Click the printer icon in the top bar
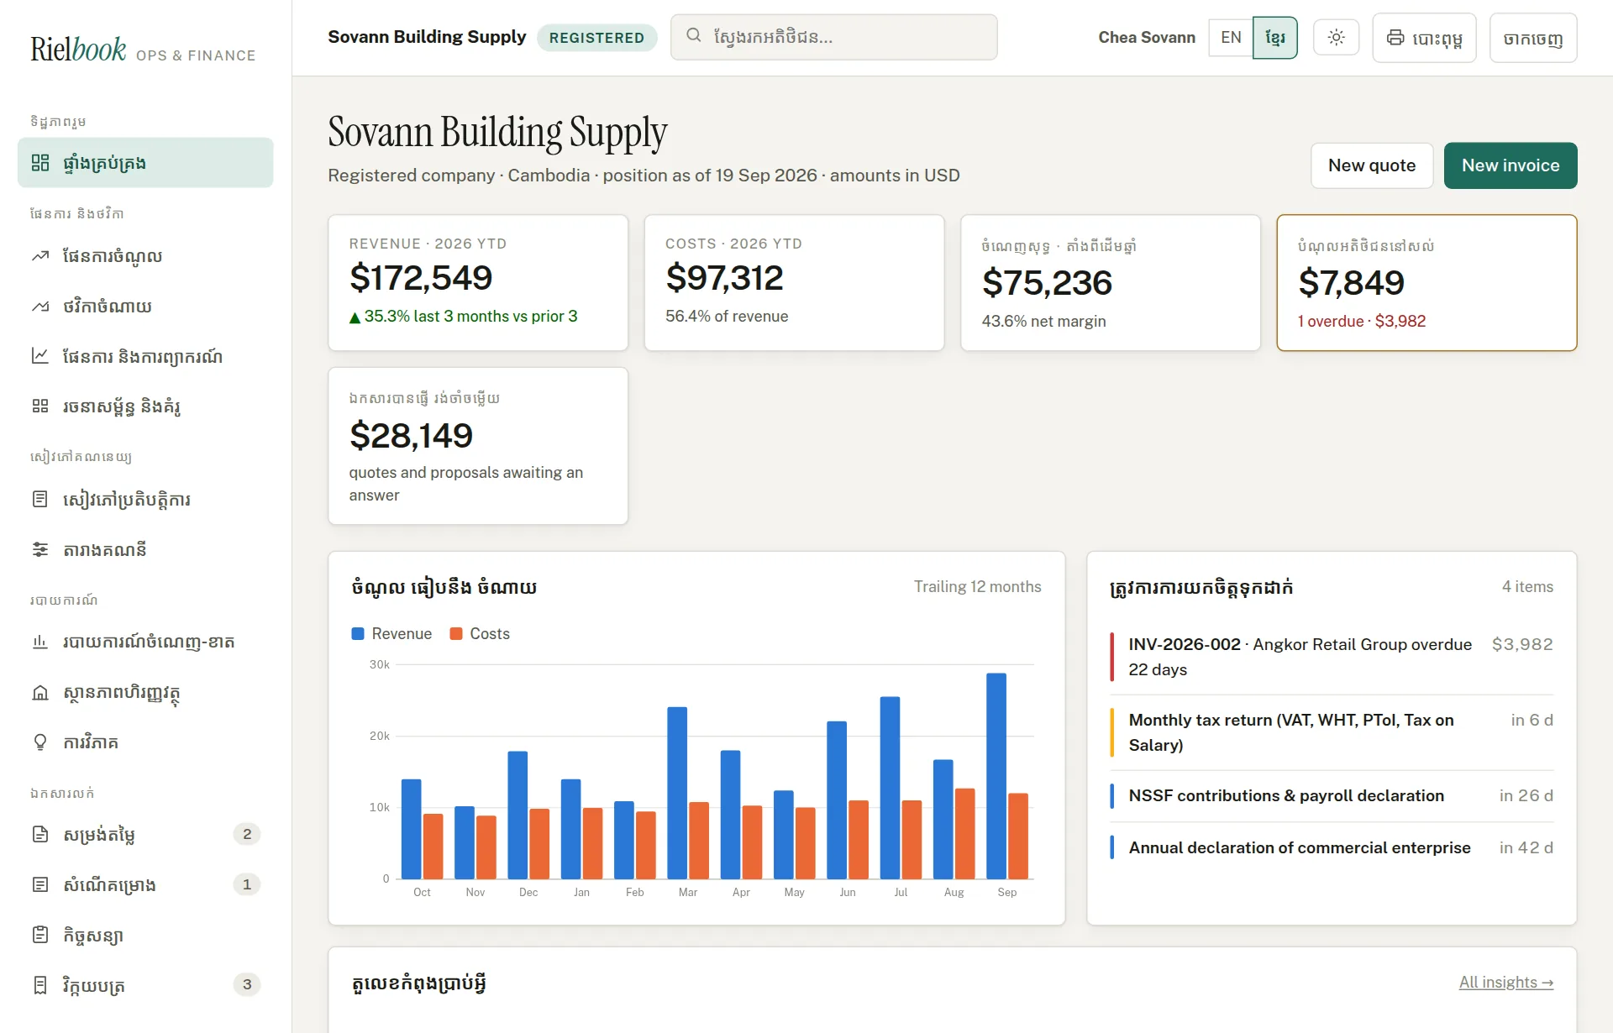 [1395, 38]
